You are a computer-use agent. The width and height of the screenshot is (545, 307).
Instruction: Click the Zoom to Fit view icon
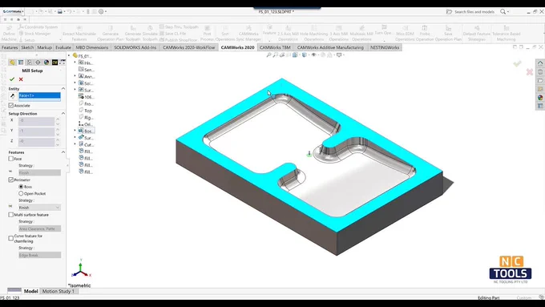268,55
